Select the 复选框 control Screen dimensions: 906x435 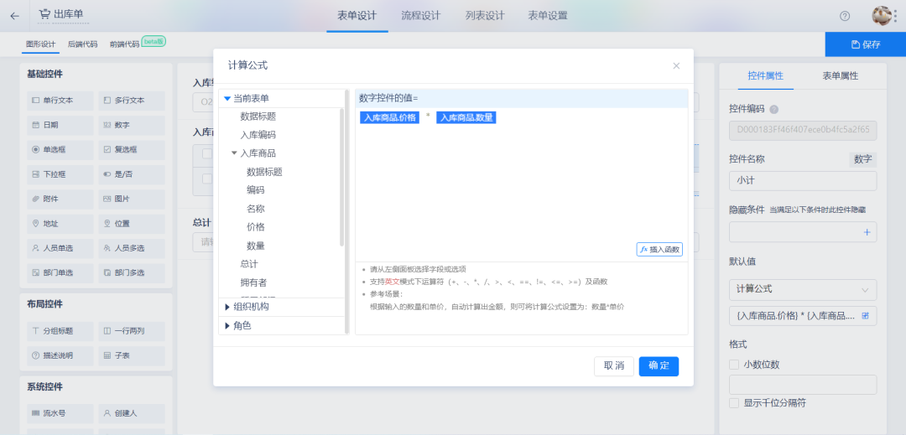131,150
